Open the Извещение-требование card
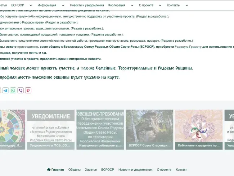The image size is (234, 176). [100, 130]
